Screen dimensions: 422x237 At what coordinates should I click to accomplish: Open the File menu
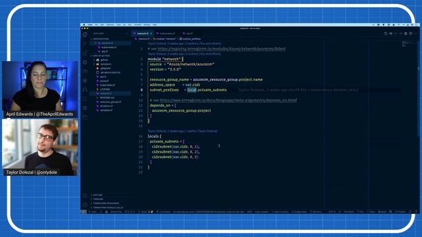(96, 25)
